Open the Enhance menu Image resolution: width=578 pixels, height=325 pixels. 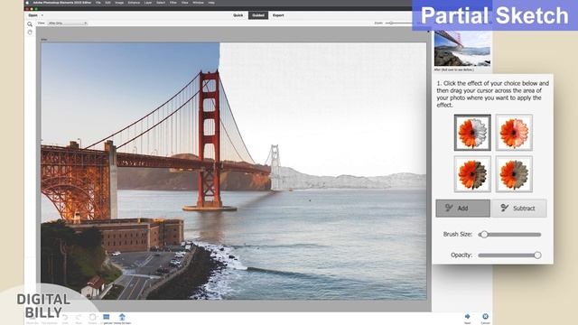134,3
